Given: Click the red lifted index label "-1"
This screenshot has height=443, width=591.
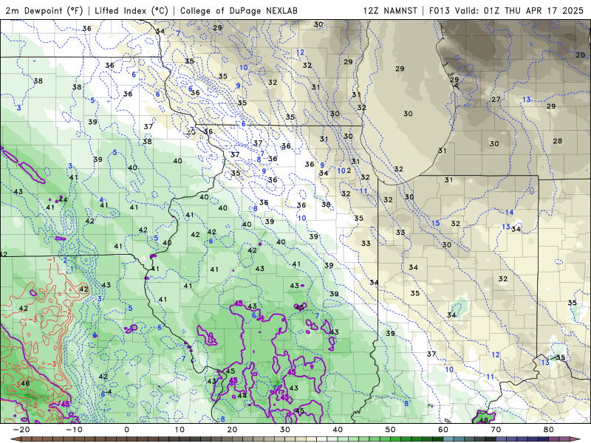Looking at the screenshot, I should pos(52,260).
